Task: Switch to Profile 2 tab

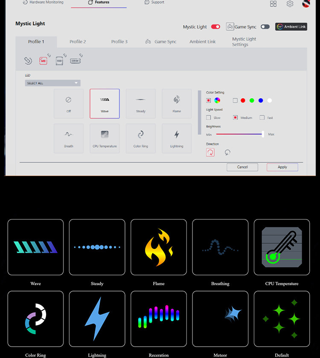Action: [x=78, y=42]
